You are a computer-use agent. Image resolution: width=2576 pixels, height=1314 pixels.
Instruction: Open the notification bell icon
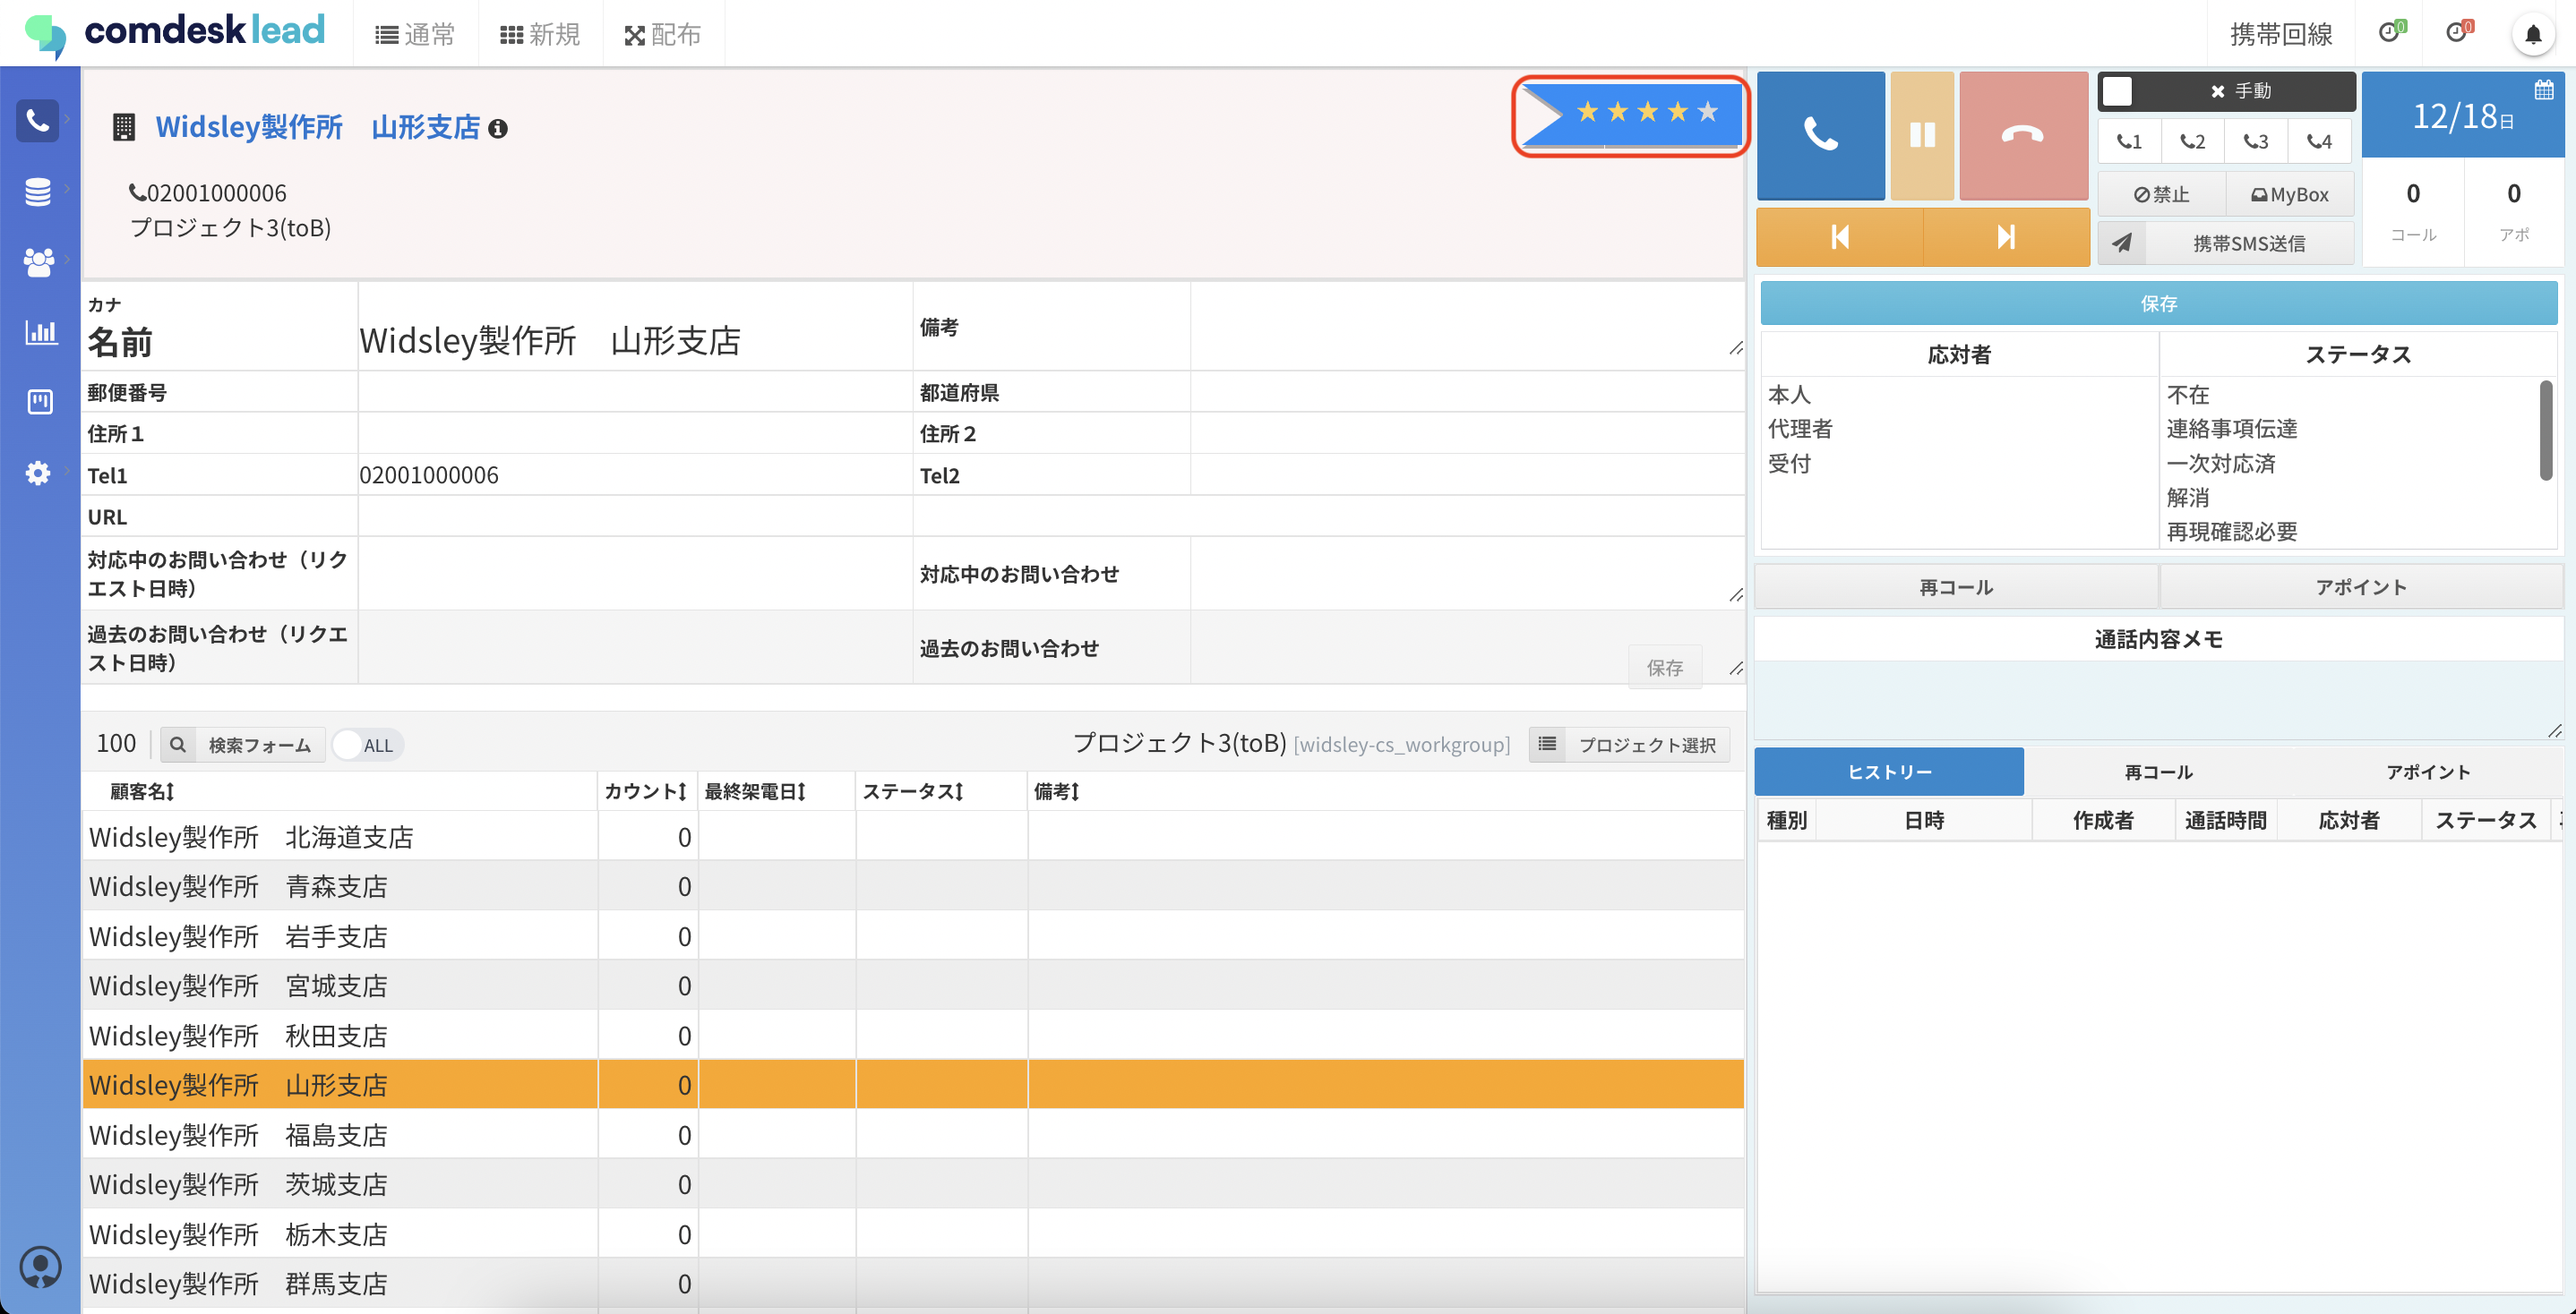coord(2532,35)
